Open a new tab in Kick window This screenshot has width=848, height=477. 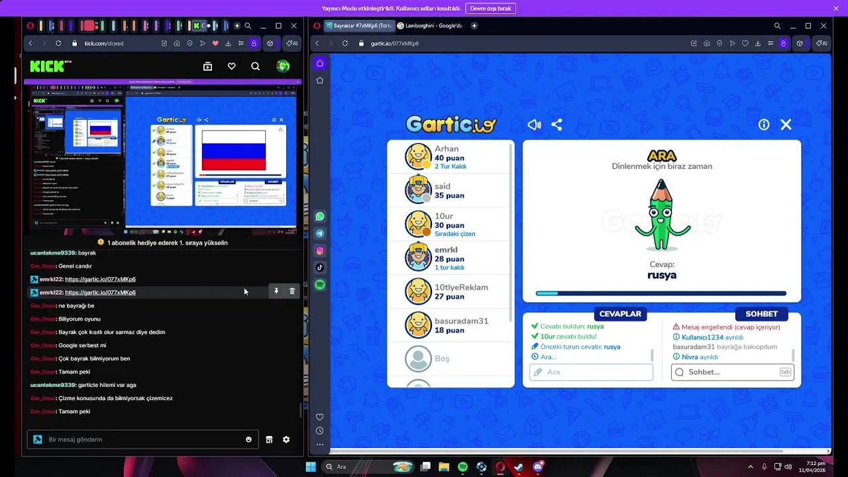(237, 26)
